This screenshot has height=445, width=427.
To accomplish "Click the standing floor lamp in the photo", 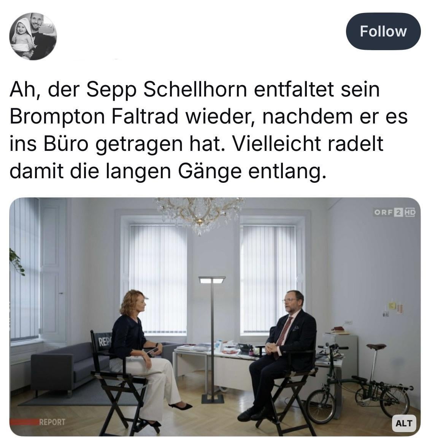I will click(x=213, y=339).
